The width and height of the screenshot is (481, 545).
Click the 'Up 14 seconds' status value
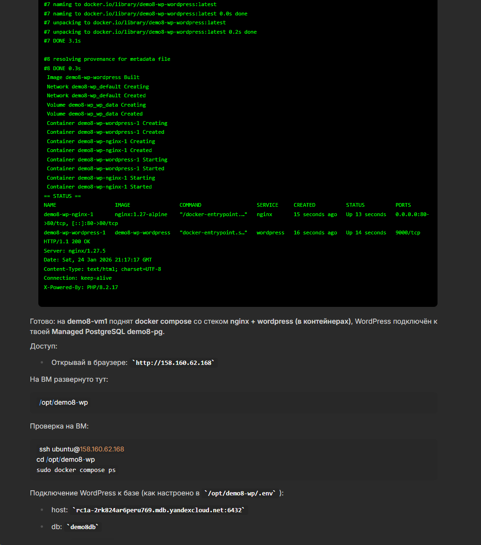[366, 233]
